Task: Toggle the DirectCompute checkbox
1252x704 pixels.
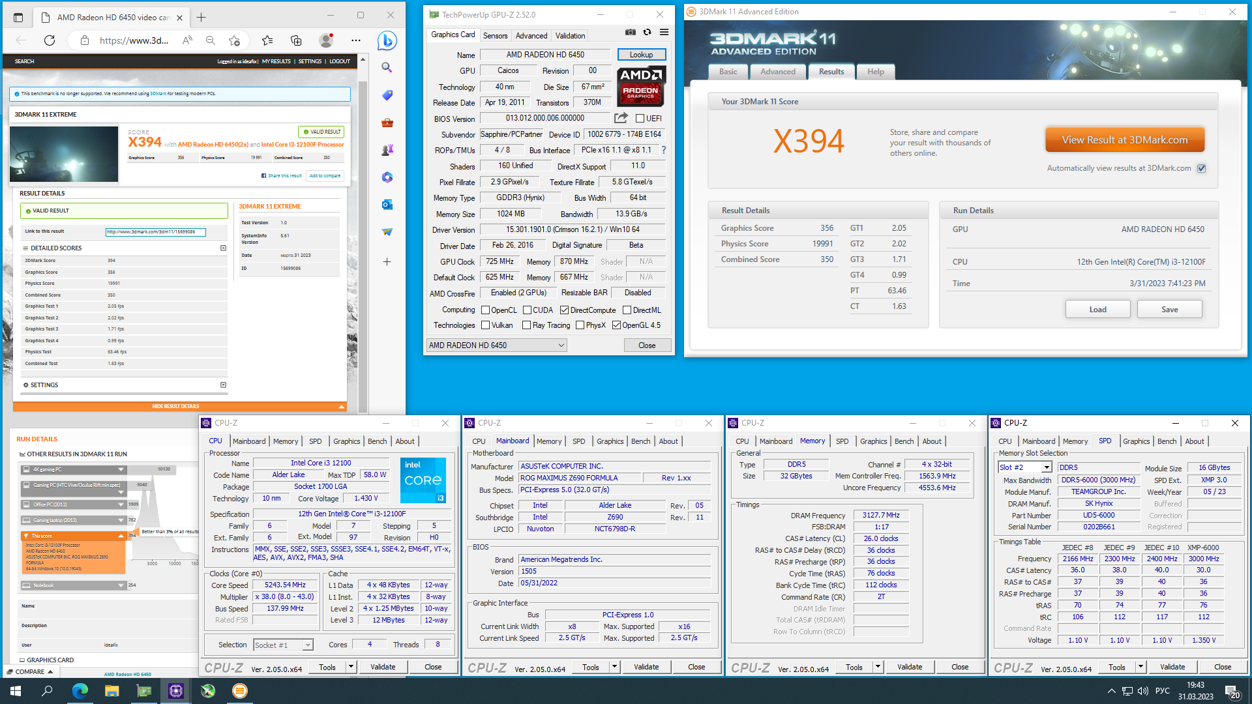Action: (564, 310)
